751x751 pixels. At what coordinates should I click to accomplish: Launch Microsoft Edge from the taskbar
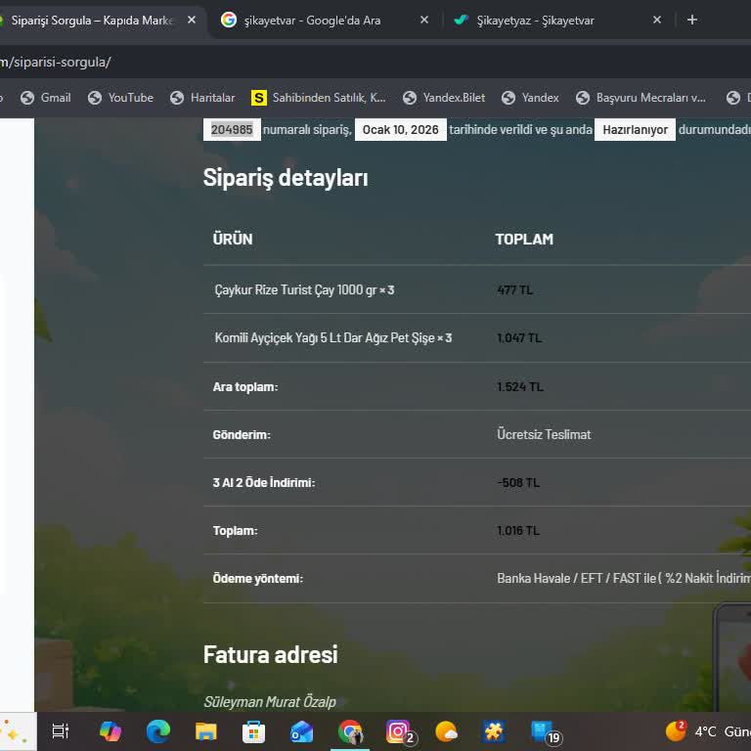pos(158,730)
